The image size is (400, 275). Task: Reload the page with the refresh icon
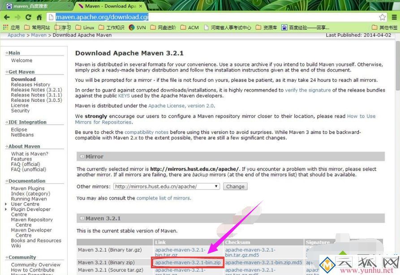pyautogui.click(x=28, y=17)
